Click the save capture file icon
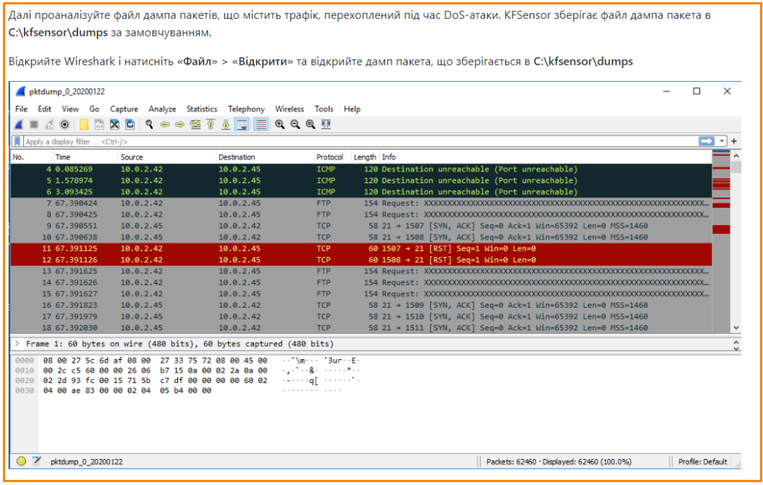Screen dimensions: 763x485 [x=99, y=124]
